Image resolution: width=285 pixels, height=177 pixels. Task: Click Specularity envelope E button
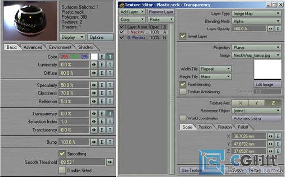[102, 85]
